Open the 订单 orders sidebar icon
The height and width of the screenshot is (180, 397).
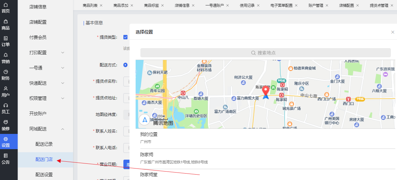coord(5,41)
